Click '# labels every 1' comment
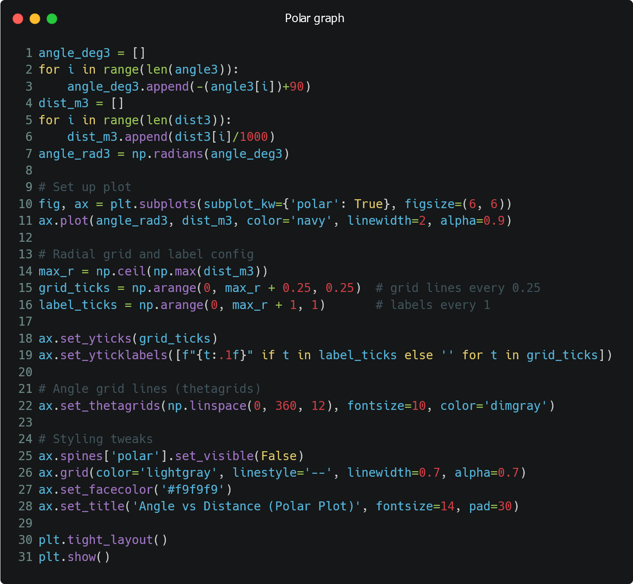 [x=433, y=305]
